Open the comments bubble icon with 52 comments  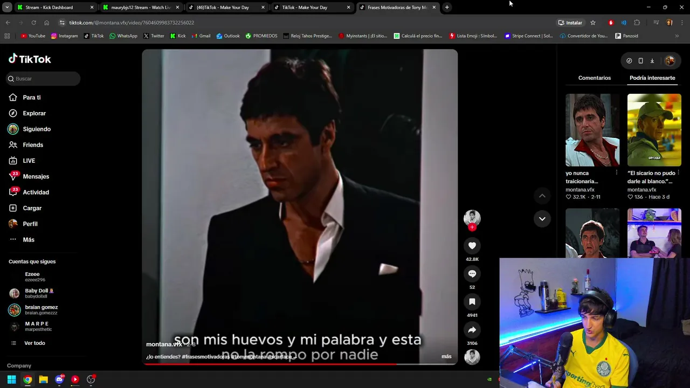click(472, 274)
